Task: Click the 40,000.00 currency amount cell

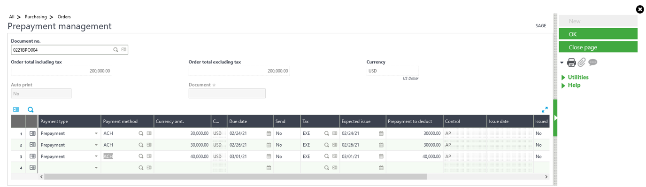Action: tap(182, 156)
